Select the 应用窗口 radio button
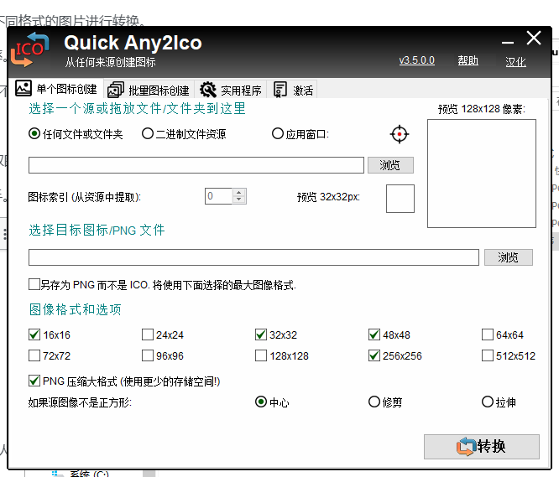 pos(277,134)
